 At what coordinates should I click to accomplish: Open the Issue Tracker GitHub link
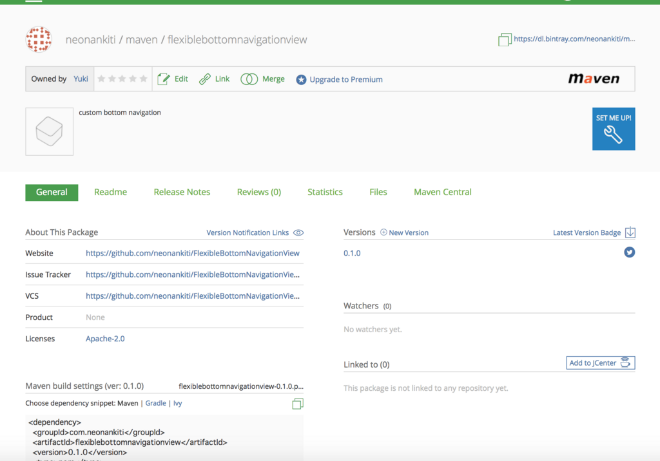(192, 275)
